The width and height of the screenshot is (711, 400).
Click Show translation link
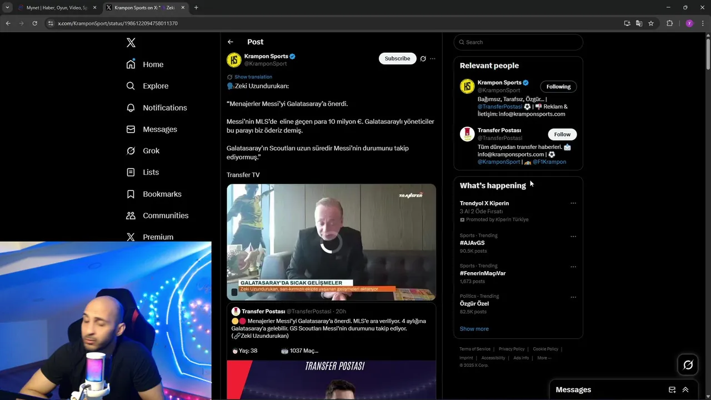253,77
